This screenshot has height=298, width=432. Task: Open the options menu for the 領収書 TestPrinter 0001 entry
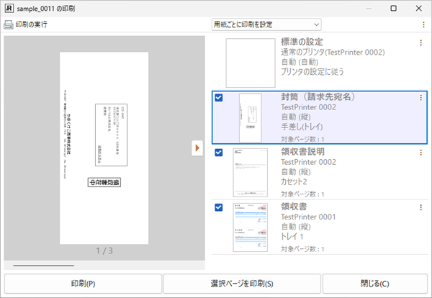tap(420, 207)
